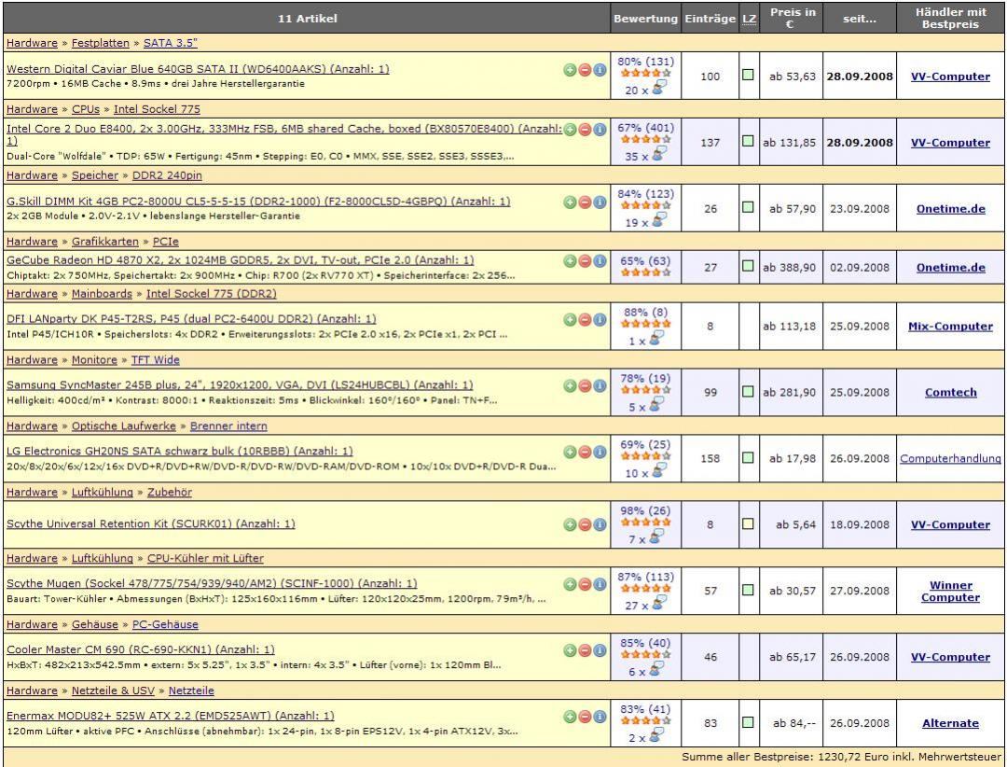Visit dealer Comtech
The width and height of the screenshot is (1007, 767).
pos(950,393)
